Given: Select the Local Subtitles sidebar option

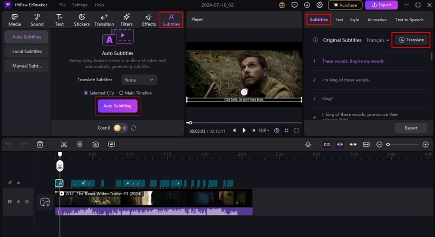Looking at the screenshot, I should point(26,51).
